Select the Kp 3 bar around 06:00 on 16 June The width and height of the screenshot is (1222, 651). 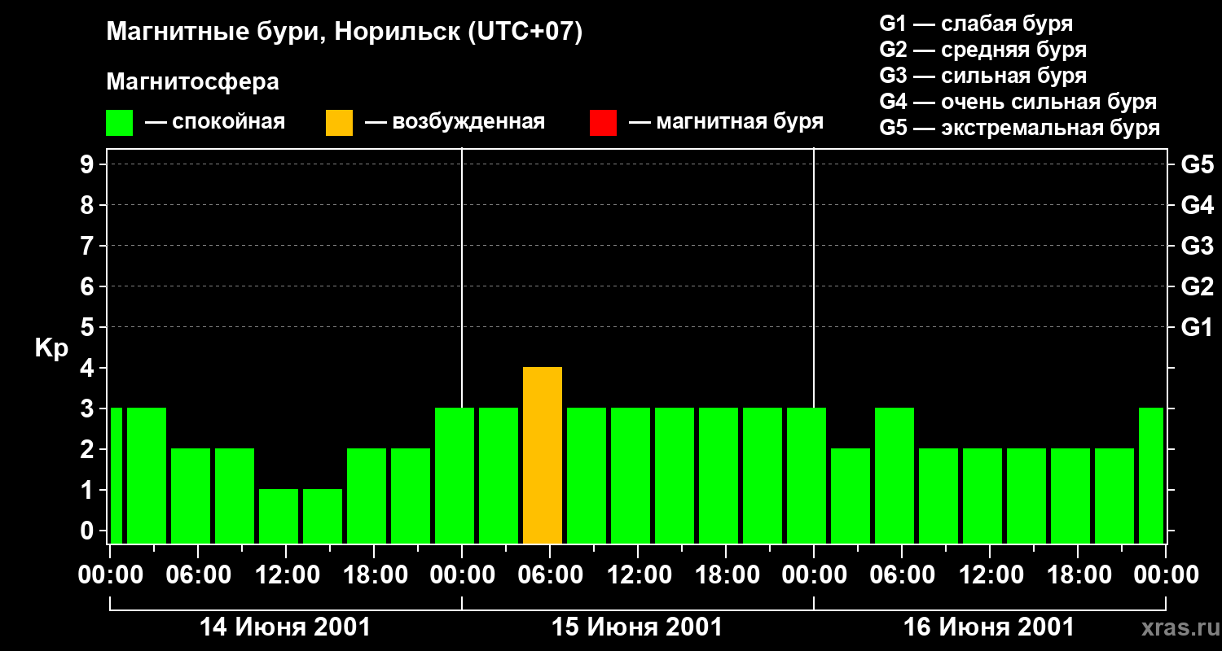pyautogui.click(x=895, y=475)
